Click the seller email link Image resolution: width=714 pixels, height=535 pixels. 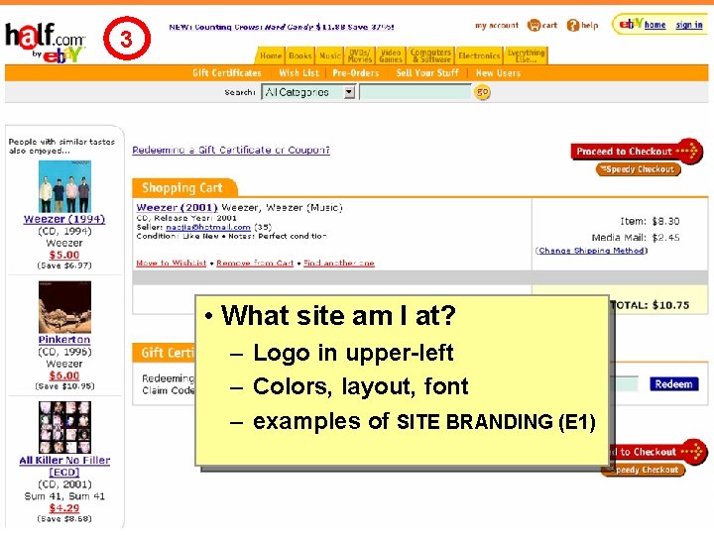point(208,227)
